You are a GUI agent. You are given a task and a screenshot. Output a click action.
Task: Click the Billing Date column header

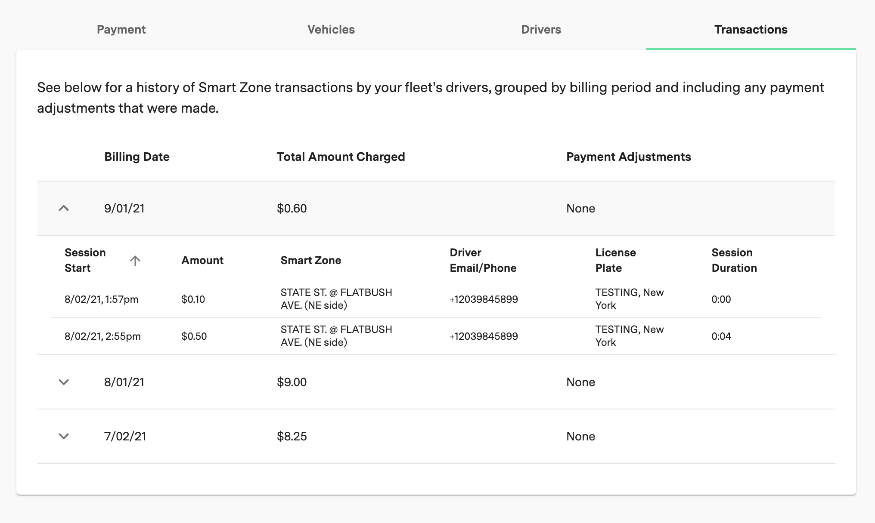pyautogui.click(x=137, y=157)
